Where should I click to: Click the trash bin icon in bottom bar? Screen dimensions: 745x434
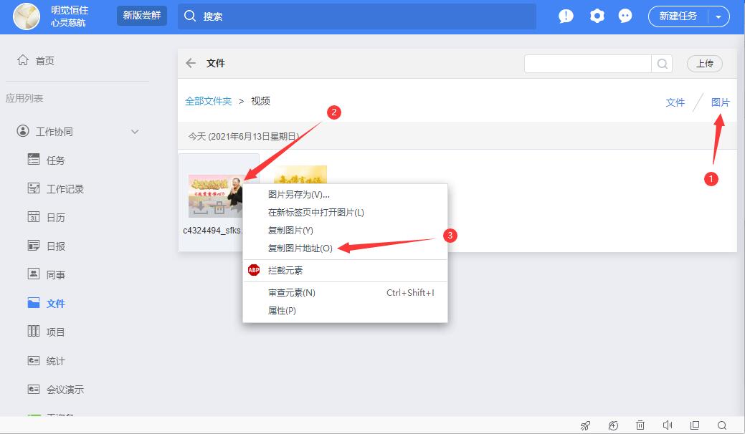[640, 425]
